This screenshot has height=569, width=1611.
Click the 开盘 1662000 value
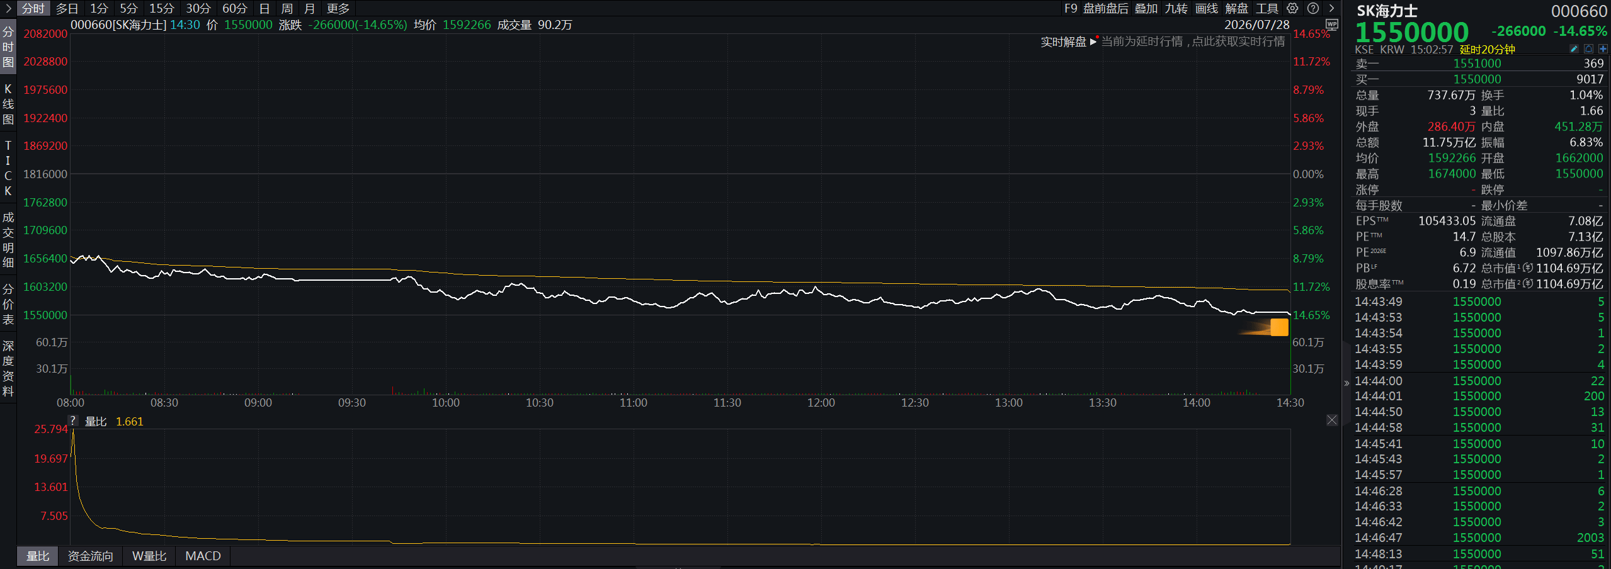1579,157
